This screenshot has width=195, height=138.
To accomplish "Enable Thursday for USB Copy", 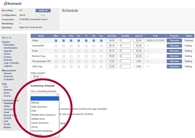I will point(79,67).
